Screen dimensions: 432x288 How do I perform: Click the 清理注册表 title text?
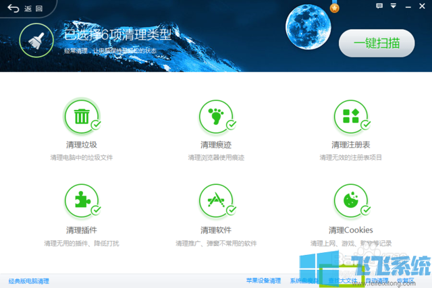351,145
